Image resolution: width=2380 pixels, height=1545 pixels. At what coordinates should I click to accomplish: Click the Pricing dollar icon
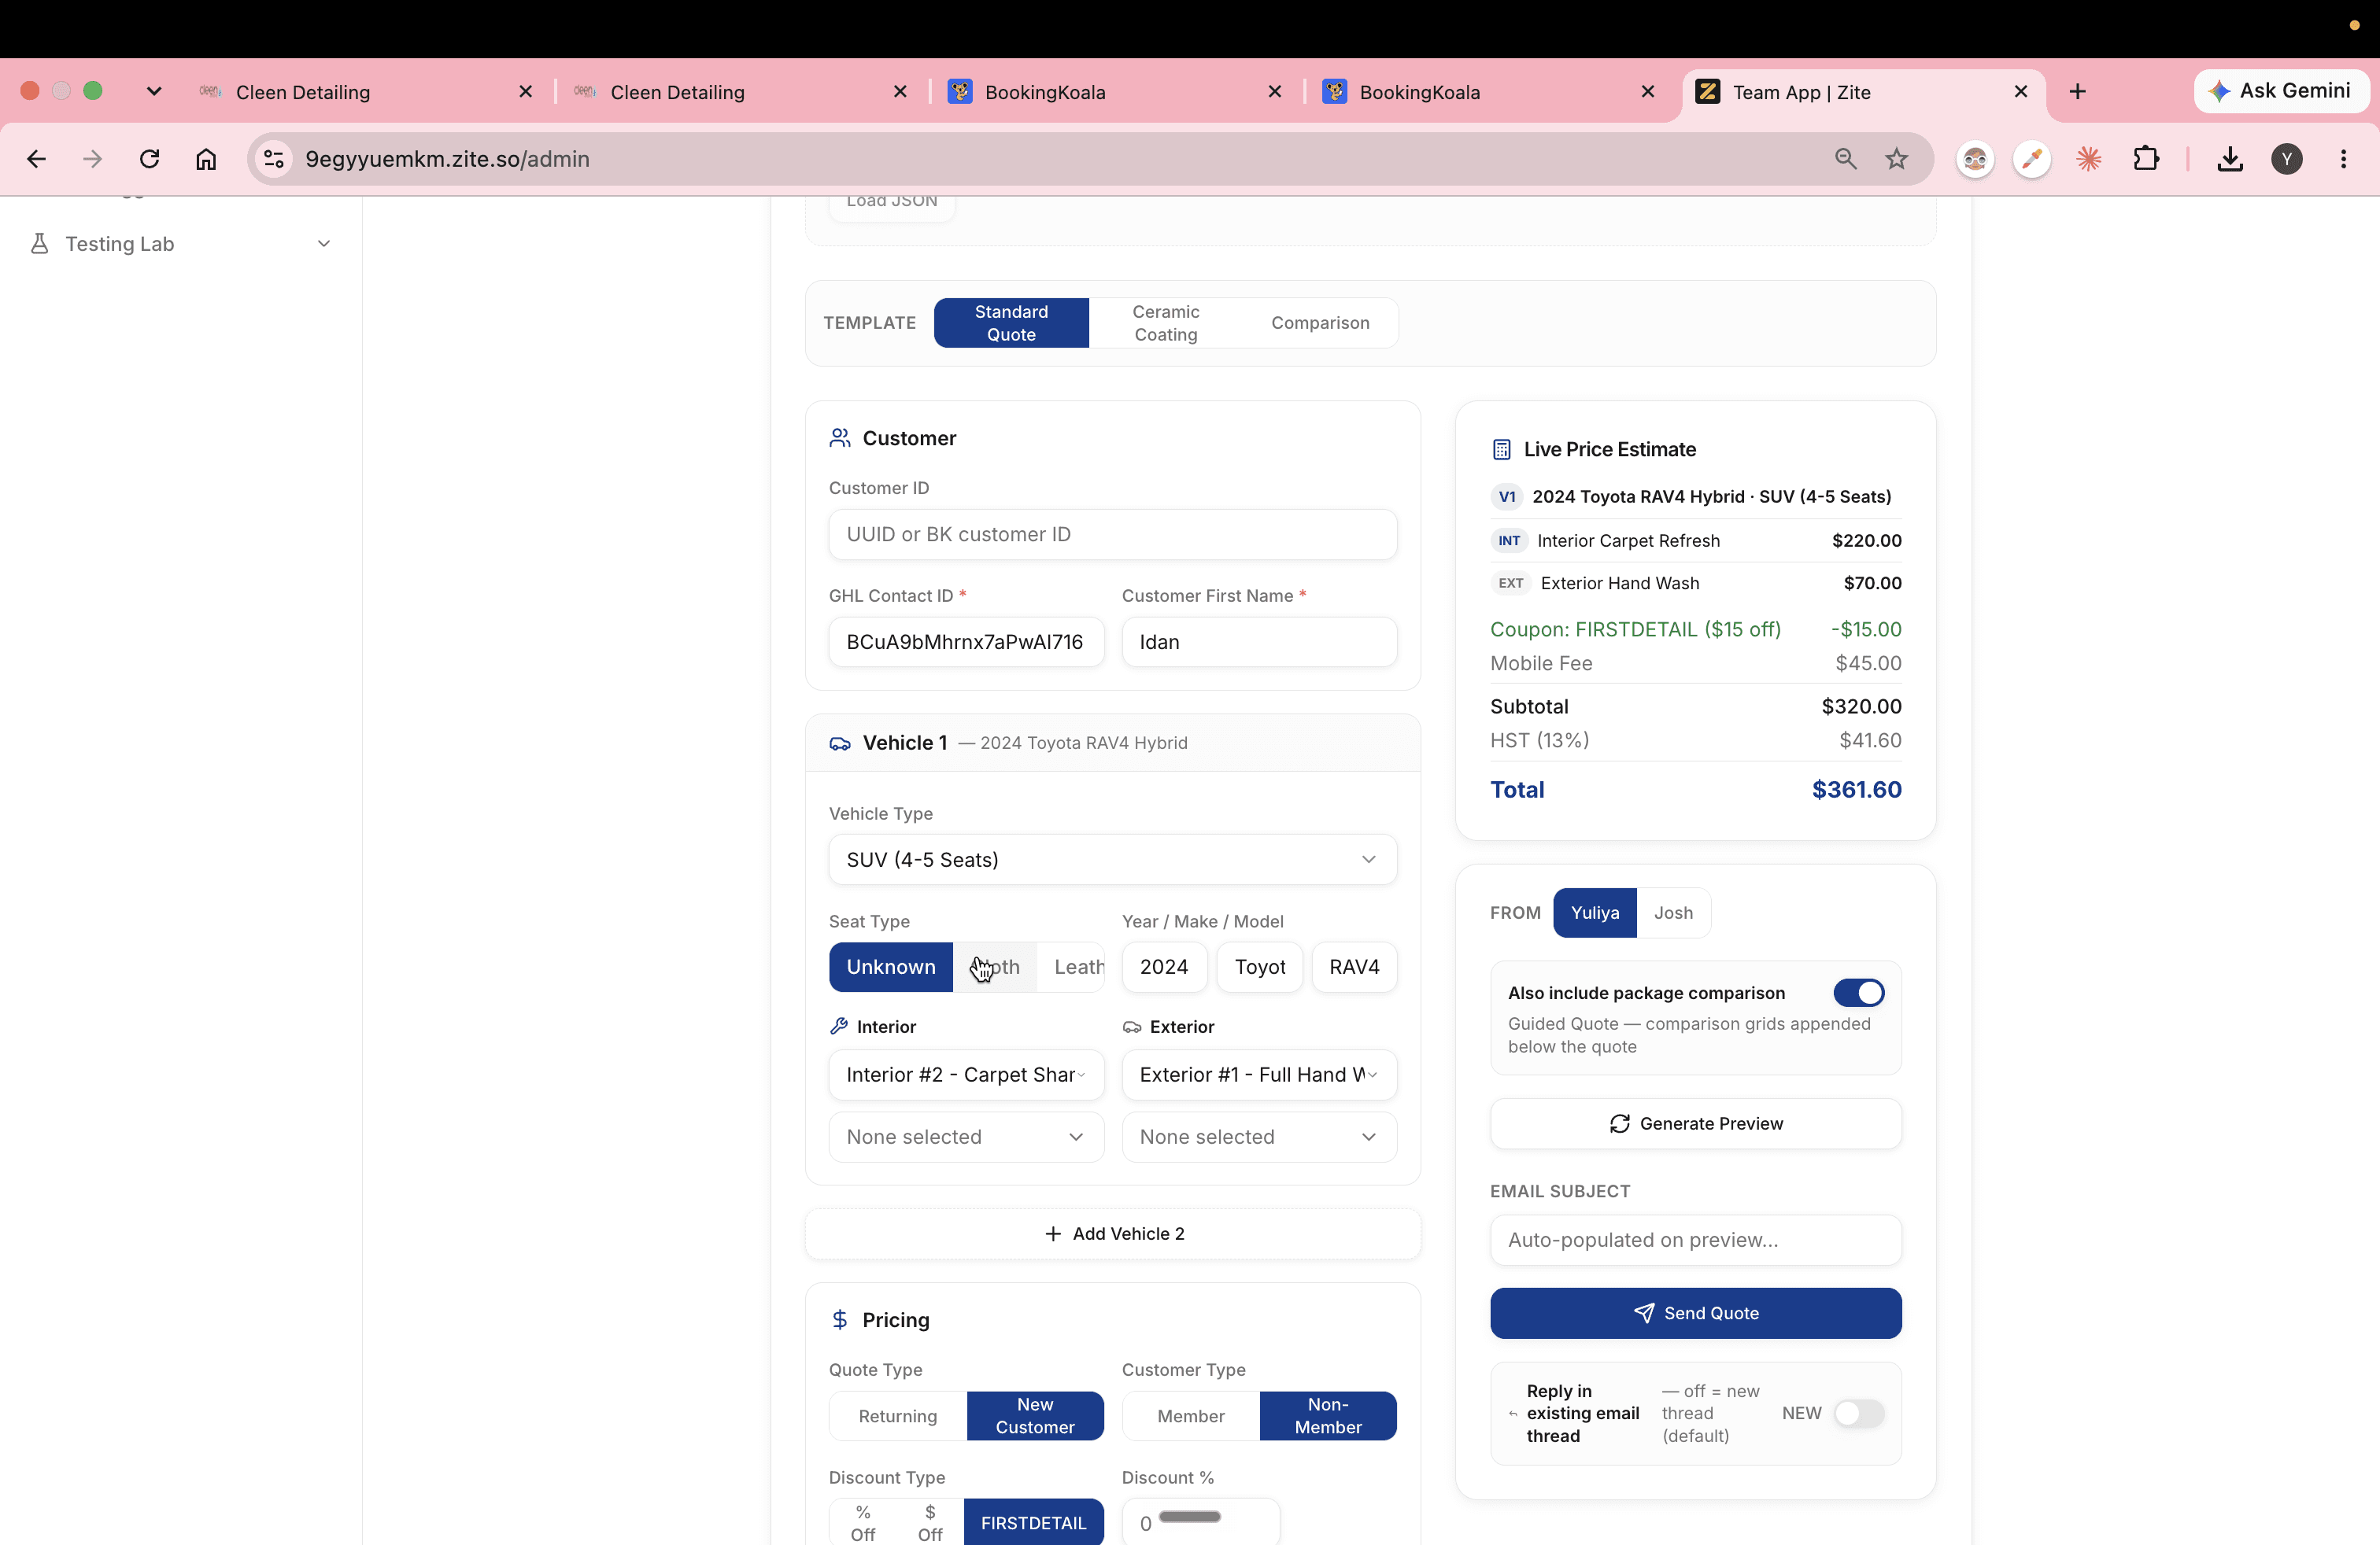tap(840, 1320)
